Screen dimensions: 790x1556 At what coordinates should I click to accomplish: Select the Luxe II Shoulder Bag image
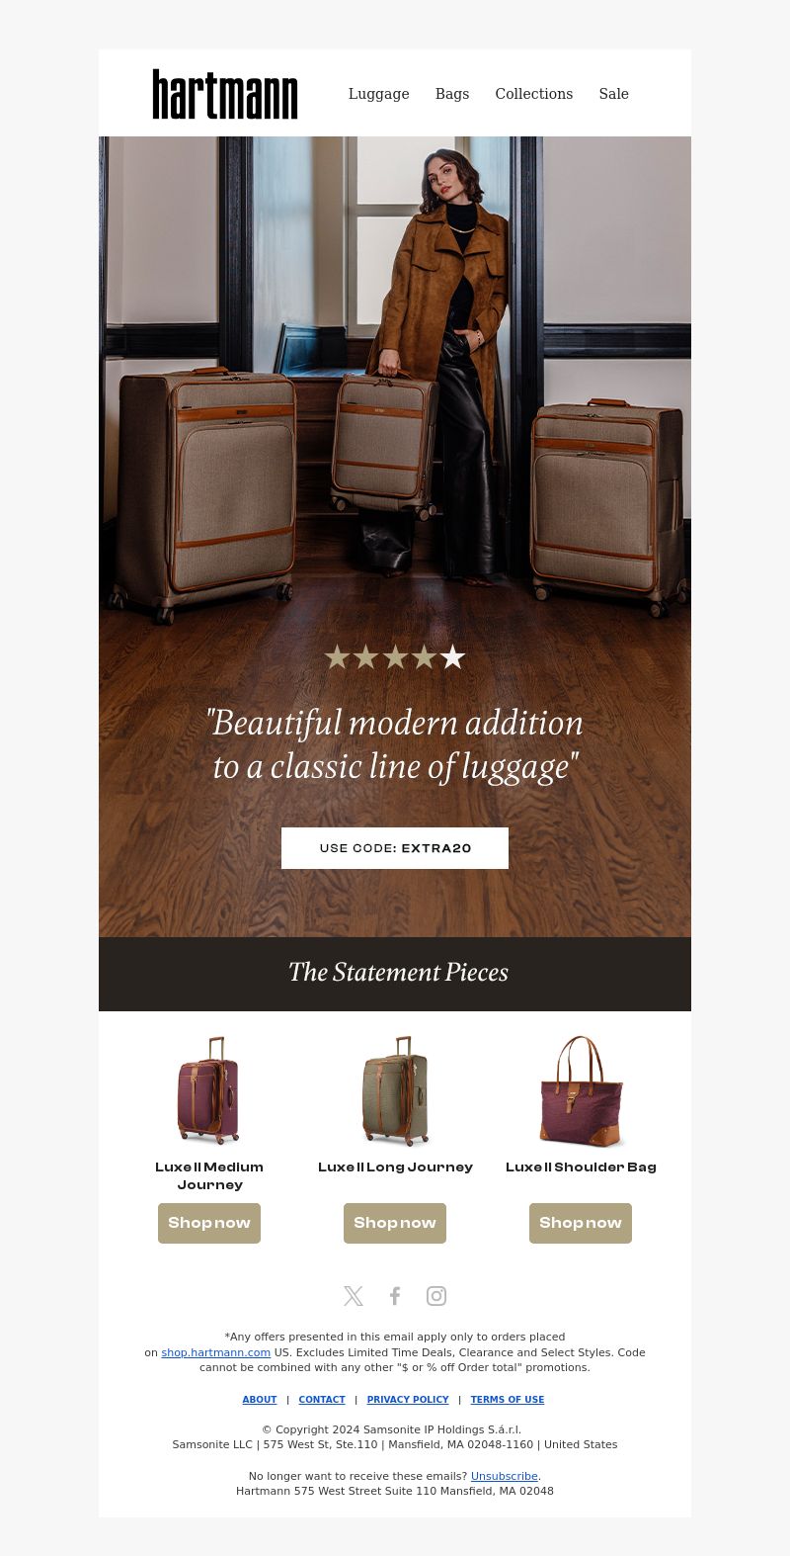point(581,1090)
